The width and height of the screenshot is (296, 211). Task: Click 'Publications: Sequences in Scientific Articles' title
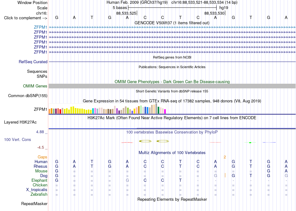(172, 67)
